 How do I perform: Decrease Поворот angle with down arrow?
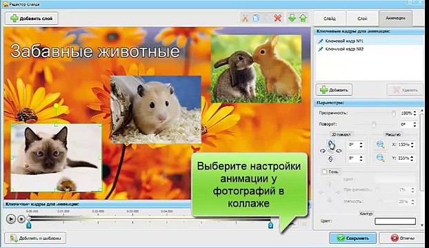click(415, 127)
